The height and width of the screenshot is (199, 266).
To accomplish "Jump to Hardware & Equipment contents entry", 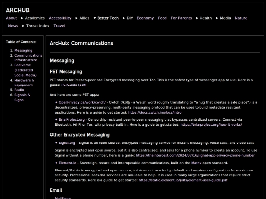I will 24,83.
